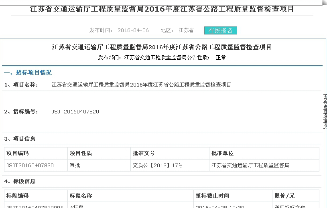Click the 项目性质 column header
This screenshot has width=327, height=208.
81,153
